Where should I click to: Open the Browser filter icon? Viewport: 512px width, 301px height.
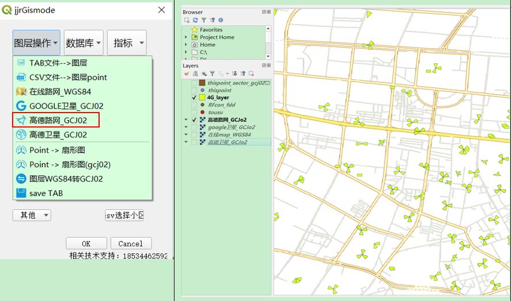(x=204, y=20)
